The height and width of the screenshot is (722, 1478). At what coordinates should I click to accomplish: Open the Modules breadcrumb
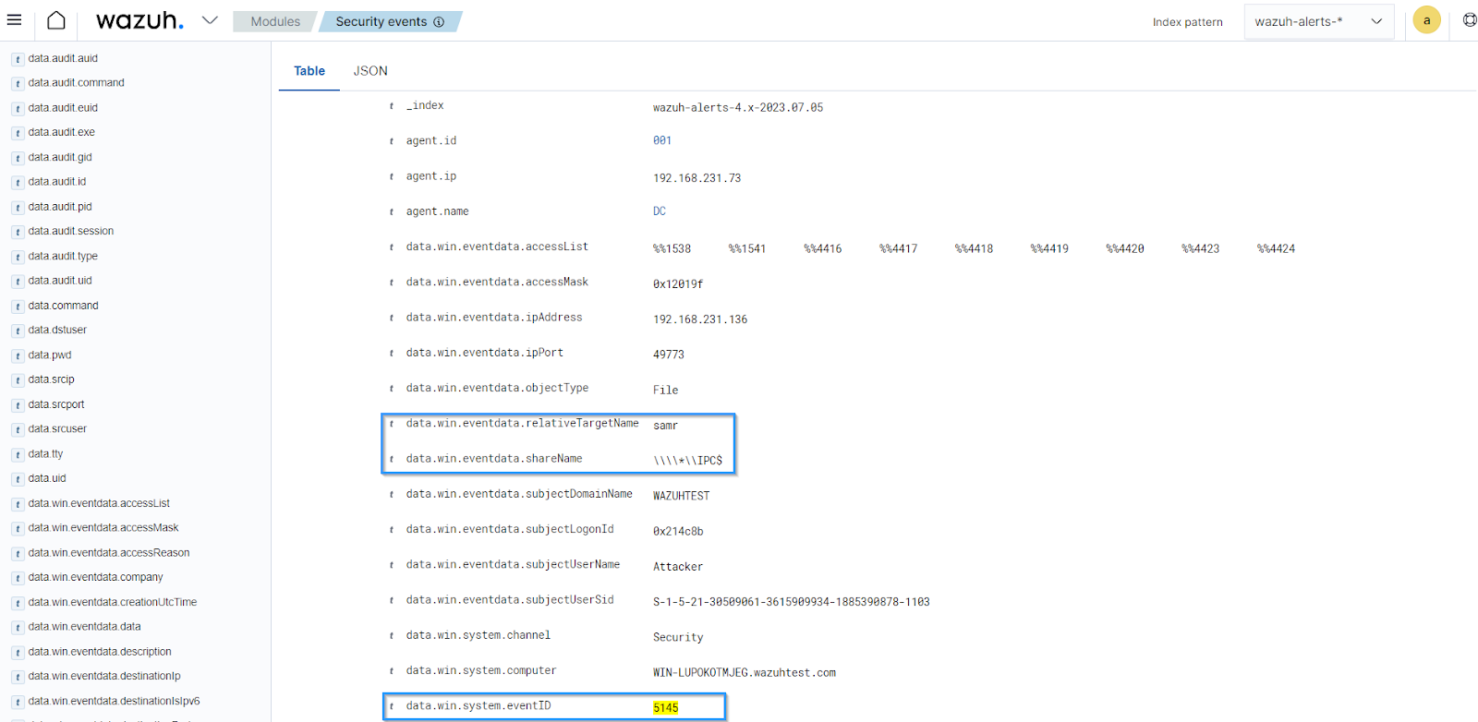(x=275, y=21)
